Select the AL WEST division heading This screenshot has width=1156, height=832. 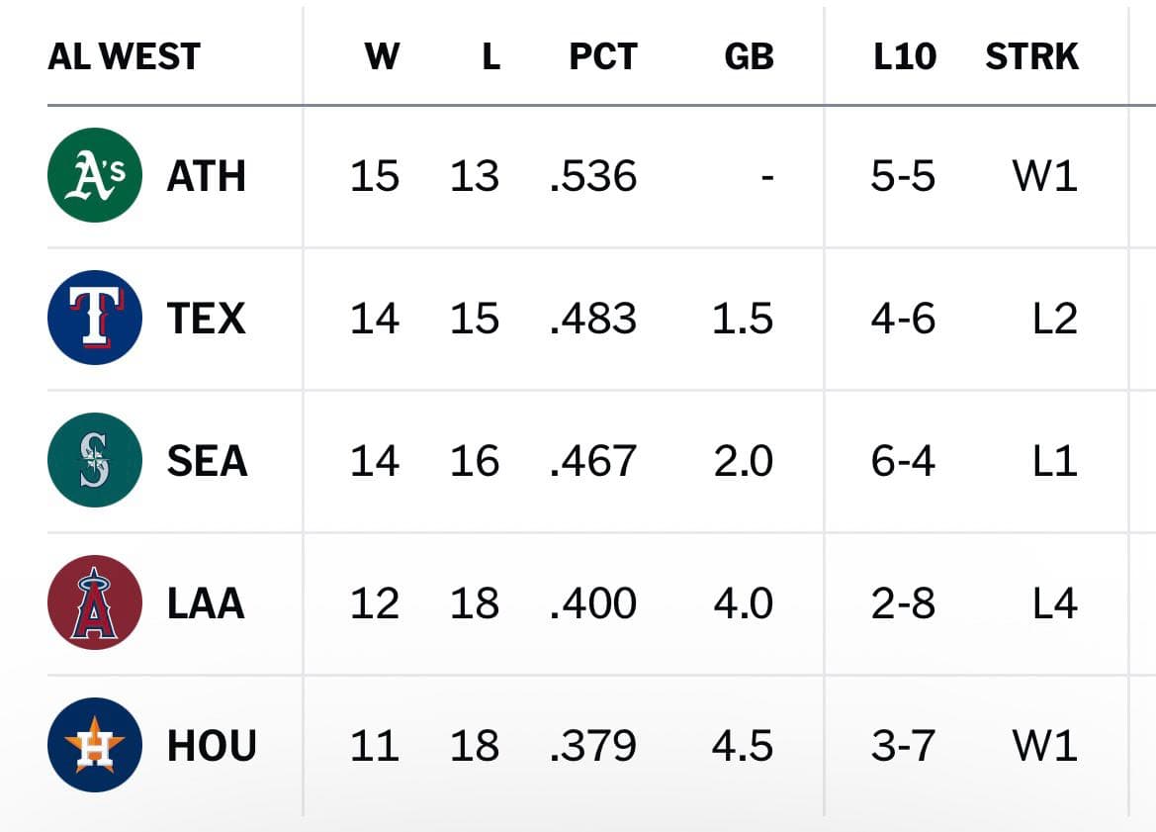click(x=124, y=56)
